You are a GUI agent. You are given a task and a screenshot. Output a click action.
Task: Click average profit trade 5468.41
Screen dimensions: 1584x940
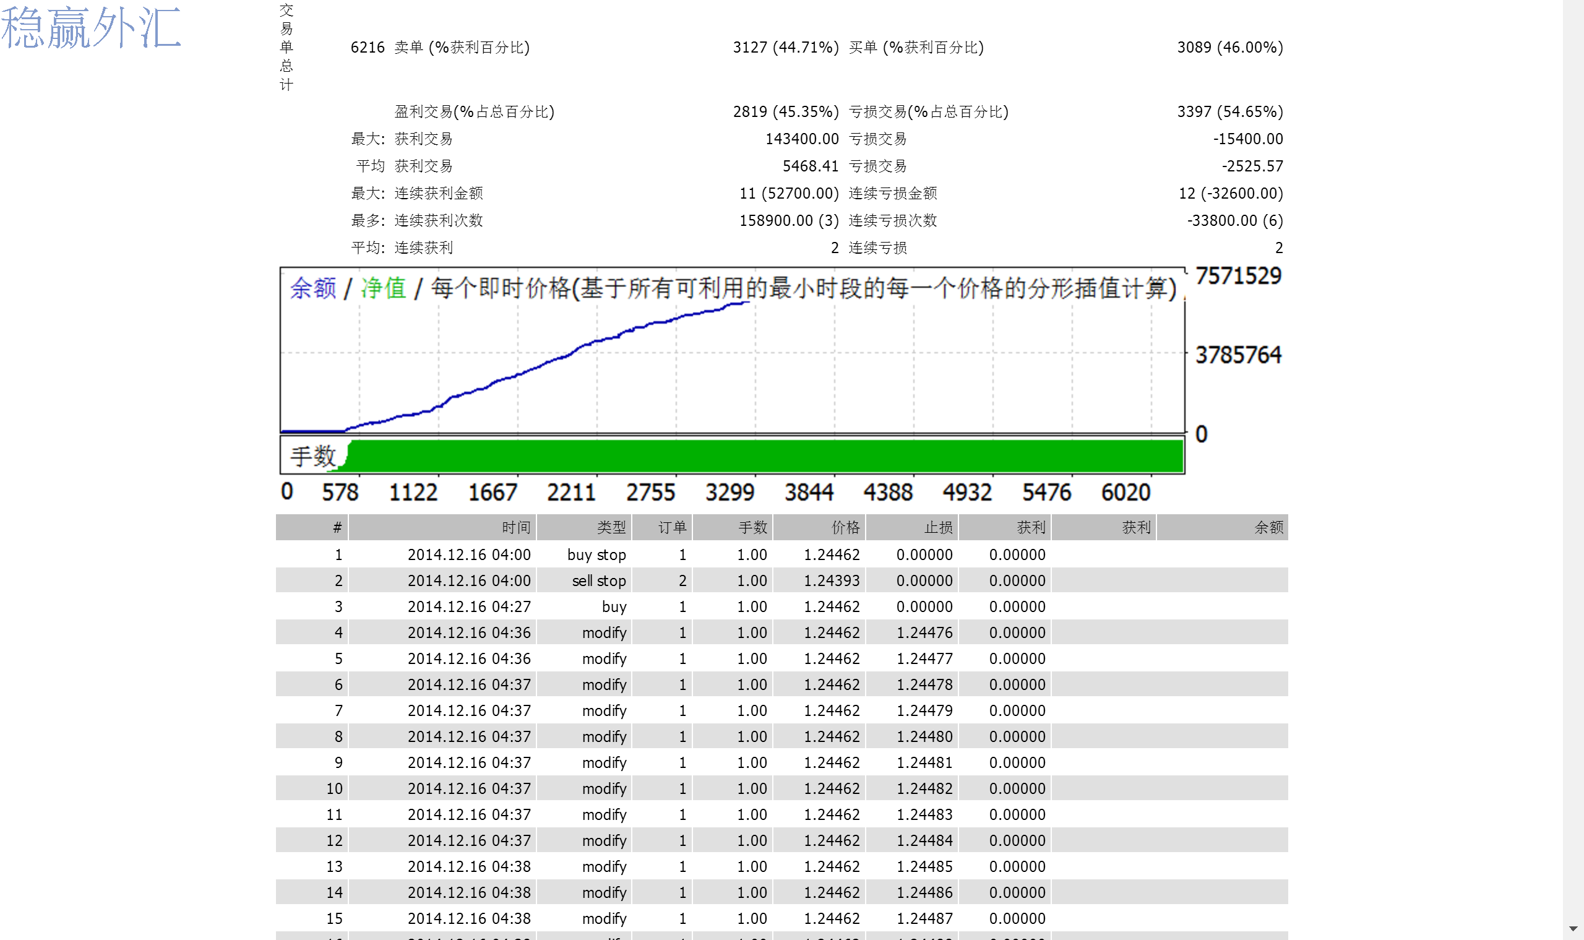click(x=810, y=166)
